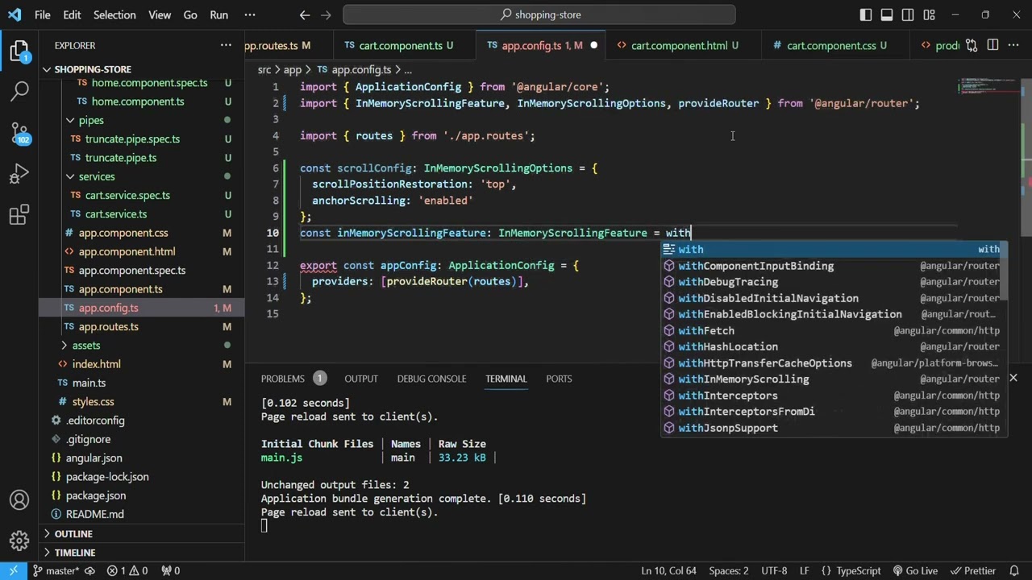Viewport: 1032px width, 580px height.
Task: Open app.routes.ts file in explorer
Action: 109,326
